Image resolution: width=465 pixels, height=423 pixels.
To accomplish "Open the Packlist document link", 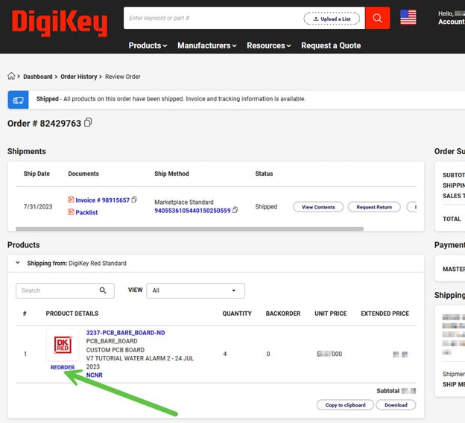I will point(86,212).
